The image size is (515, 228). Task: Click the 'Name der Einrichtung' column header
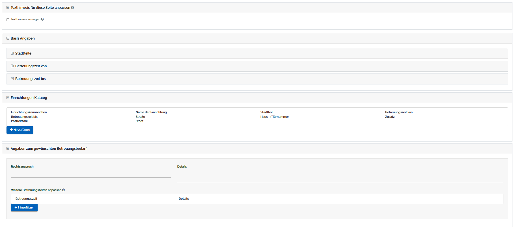pos(151,112)
